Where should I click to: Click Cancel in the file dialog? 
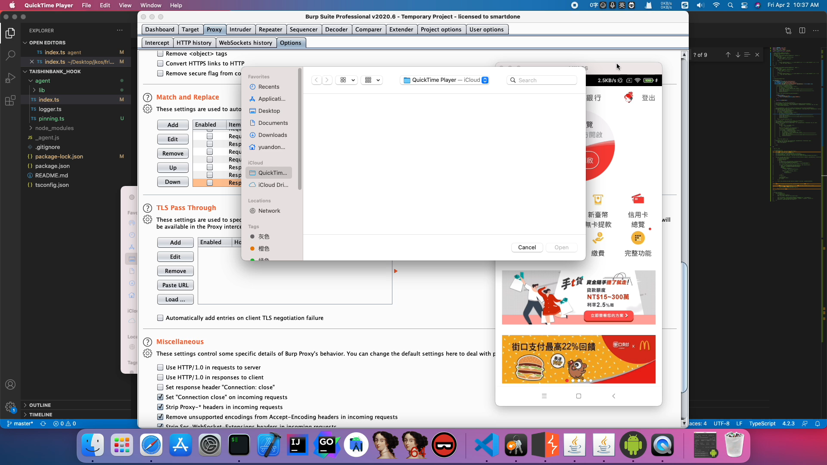(x=527, y=247)
